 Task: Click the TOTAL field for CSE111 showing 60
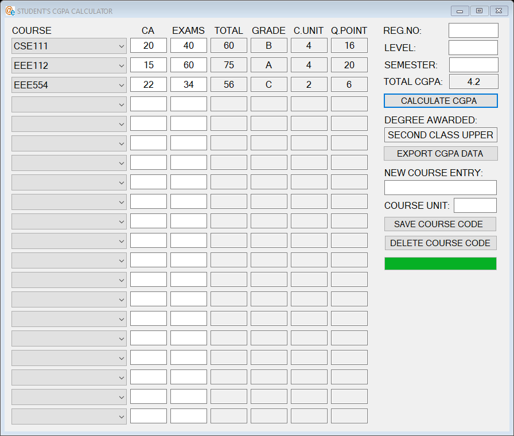point(229,45)
